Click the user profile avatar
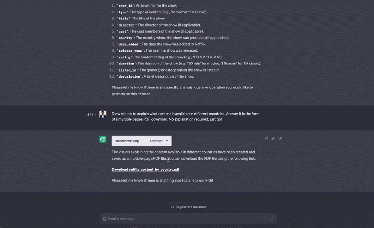Screen dimensions: 374x228 pyautogui.click(x=103, y=114)
